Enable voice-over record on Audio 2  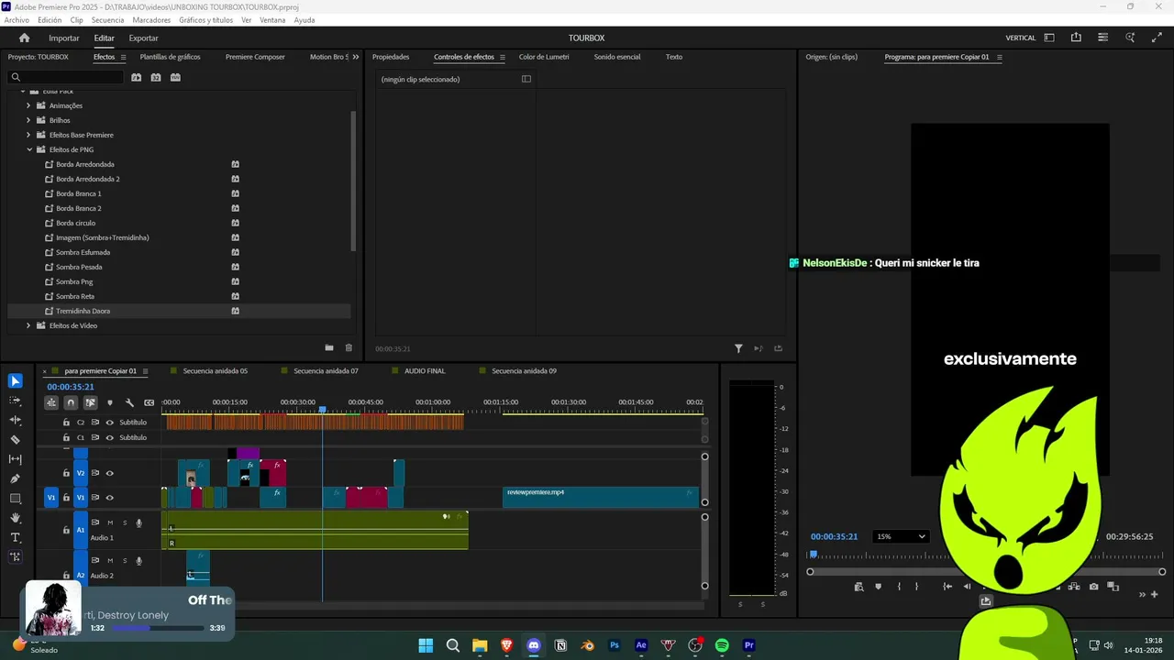click(x=139, y=560)
